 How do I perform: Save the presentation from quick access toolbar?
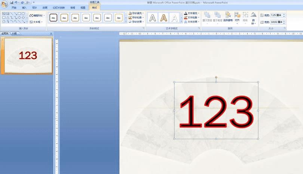pyautogui.click(x=12, y=3)
